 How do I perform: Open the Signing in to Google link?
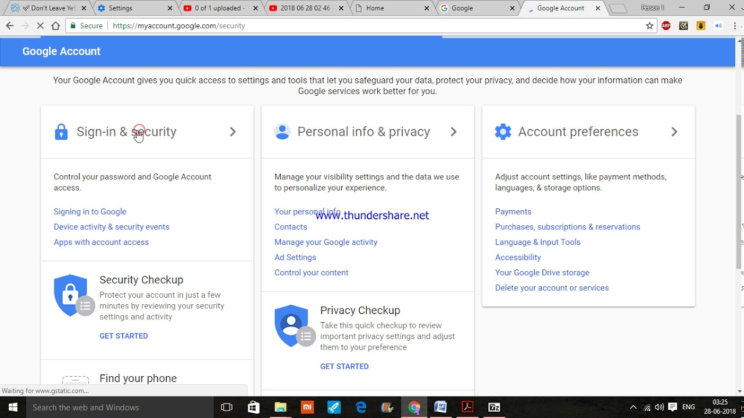pos(90,212)
